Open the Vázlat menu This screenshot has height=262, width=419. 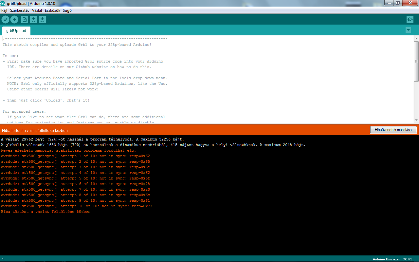pyautogui.click(x=37, y=10)
